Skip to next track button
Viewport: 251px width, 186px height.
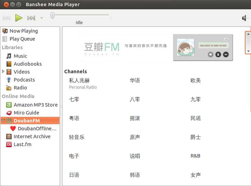click(x=31, y=18)
